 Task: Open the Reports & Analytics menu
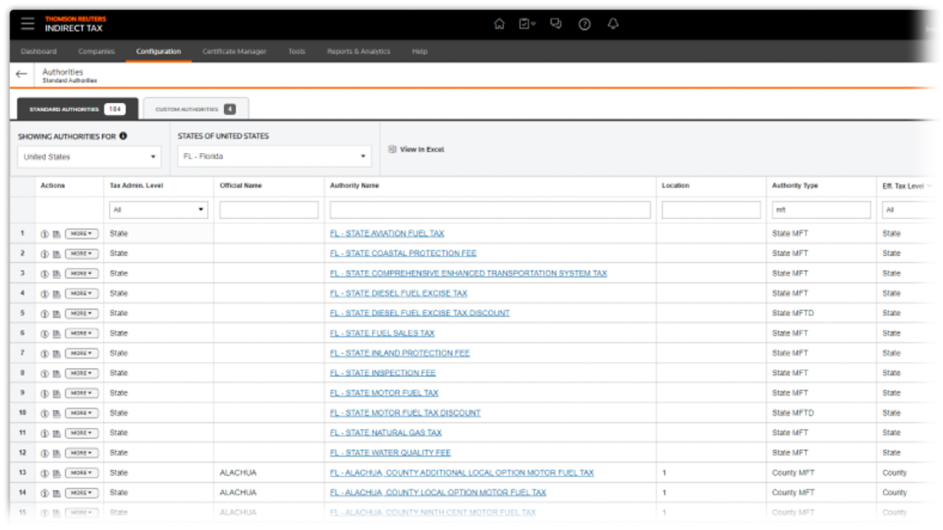pyautogui.click(x=358, y=52)
